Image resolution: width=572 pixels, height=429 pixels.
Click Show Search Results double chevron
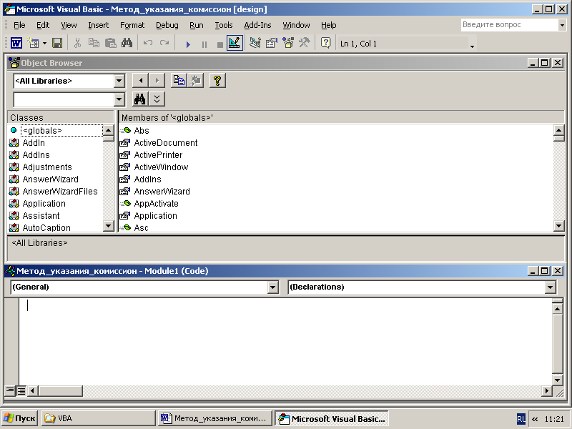click(157, 99)
